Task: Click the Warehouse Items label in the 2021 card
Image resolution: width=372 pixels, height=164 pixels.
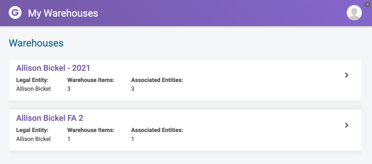Action: pos(91,80)
